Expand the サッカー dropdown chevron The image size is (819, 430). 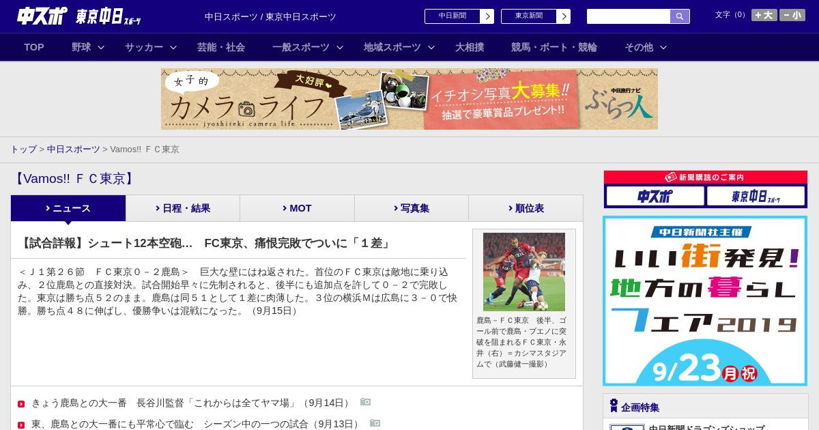coord(173,47)
